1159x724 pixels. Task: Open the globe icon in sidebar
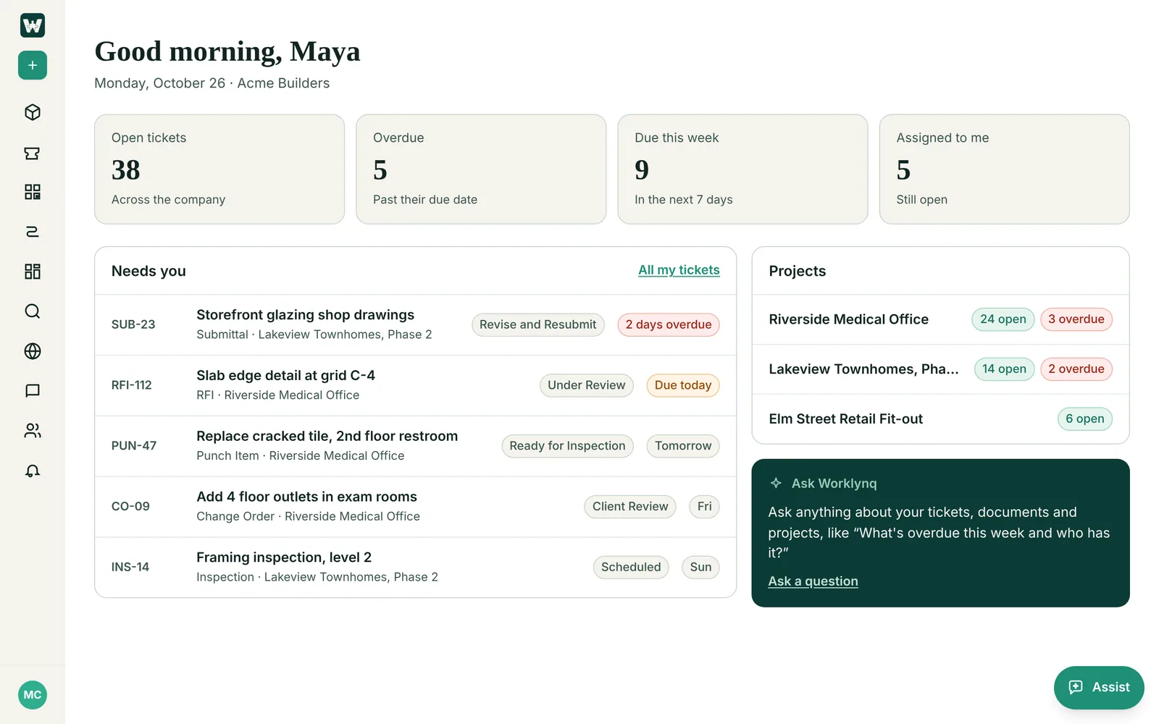tap(33, 351)
